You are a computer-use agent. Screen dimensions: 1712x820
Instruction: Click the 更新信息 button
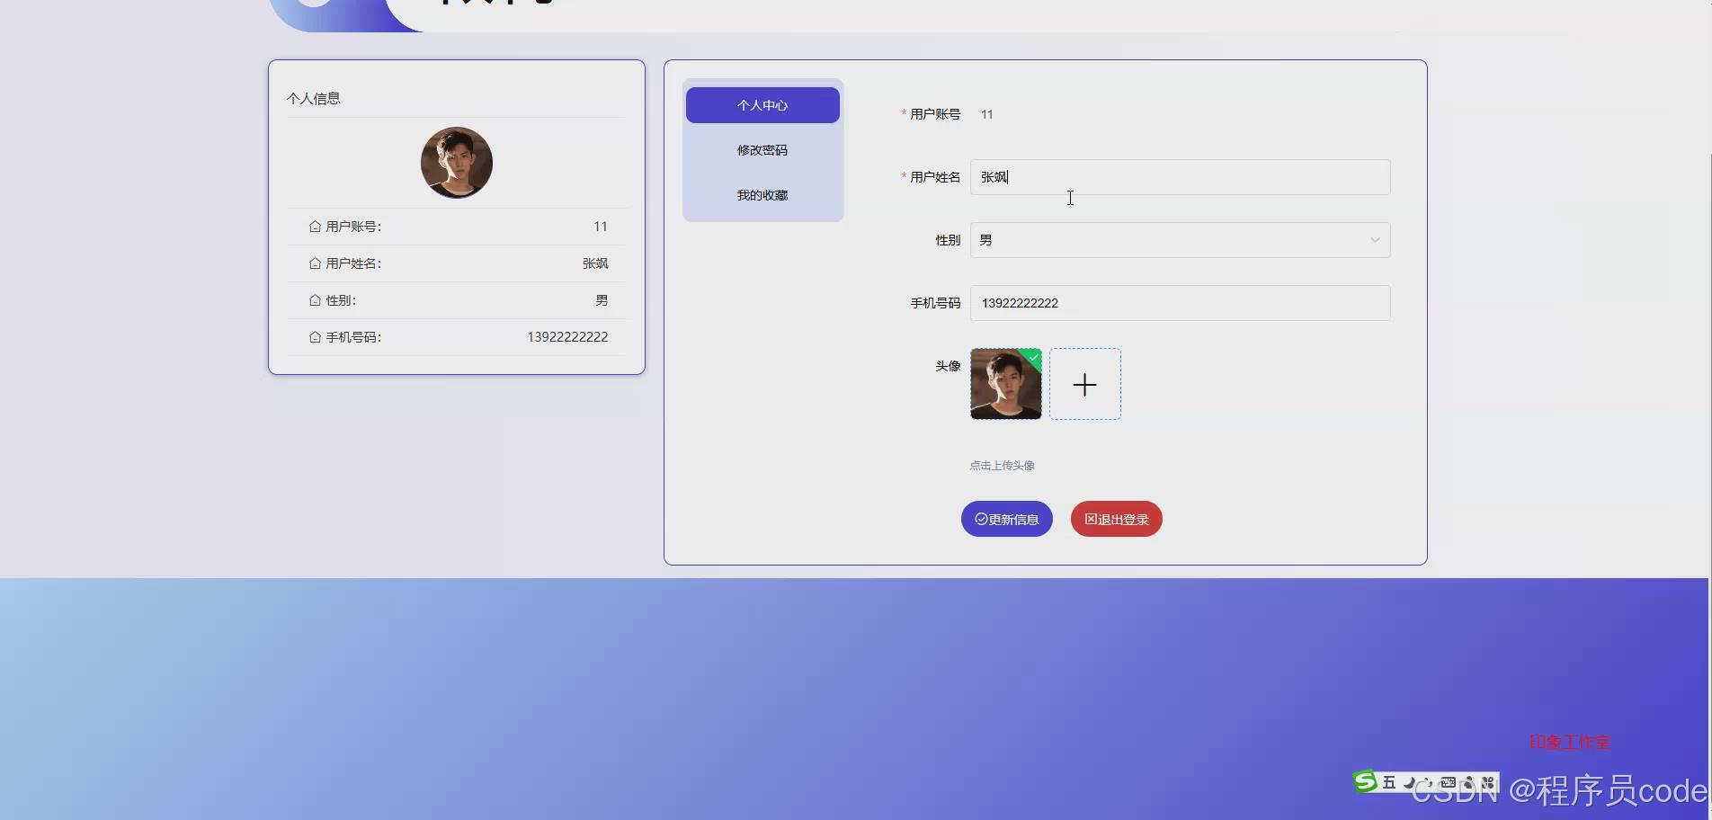click(x=1006, y=519)
